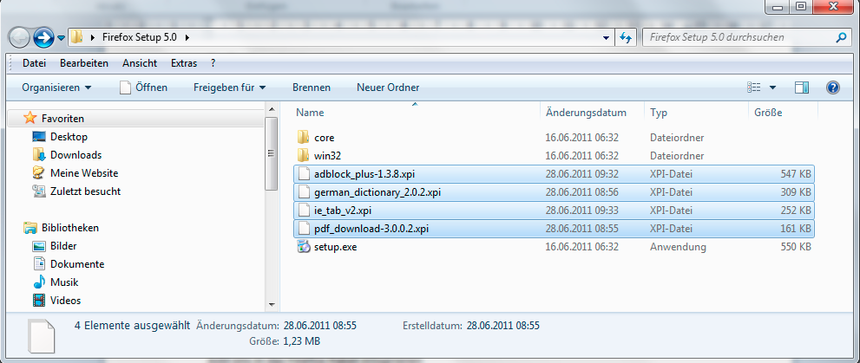Screen dimensions: 860x363
Task: Create folder with Neuer Ordner
Action: point(388,88)
